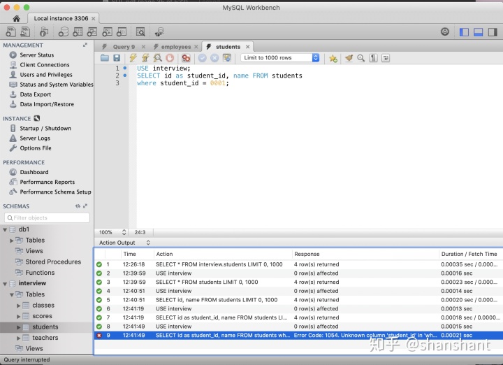Viewport: 503px width, 365px height.
Task: Open Users and Privileges
Action: click(x=46, y=75)
